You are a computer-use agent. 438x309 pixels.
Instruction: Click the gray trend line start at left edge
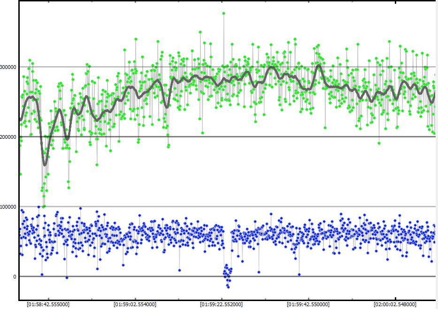pos(20,121)
